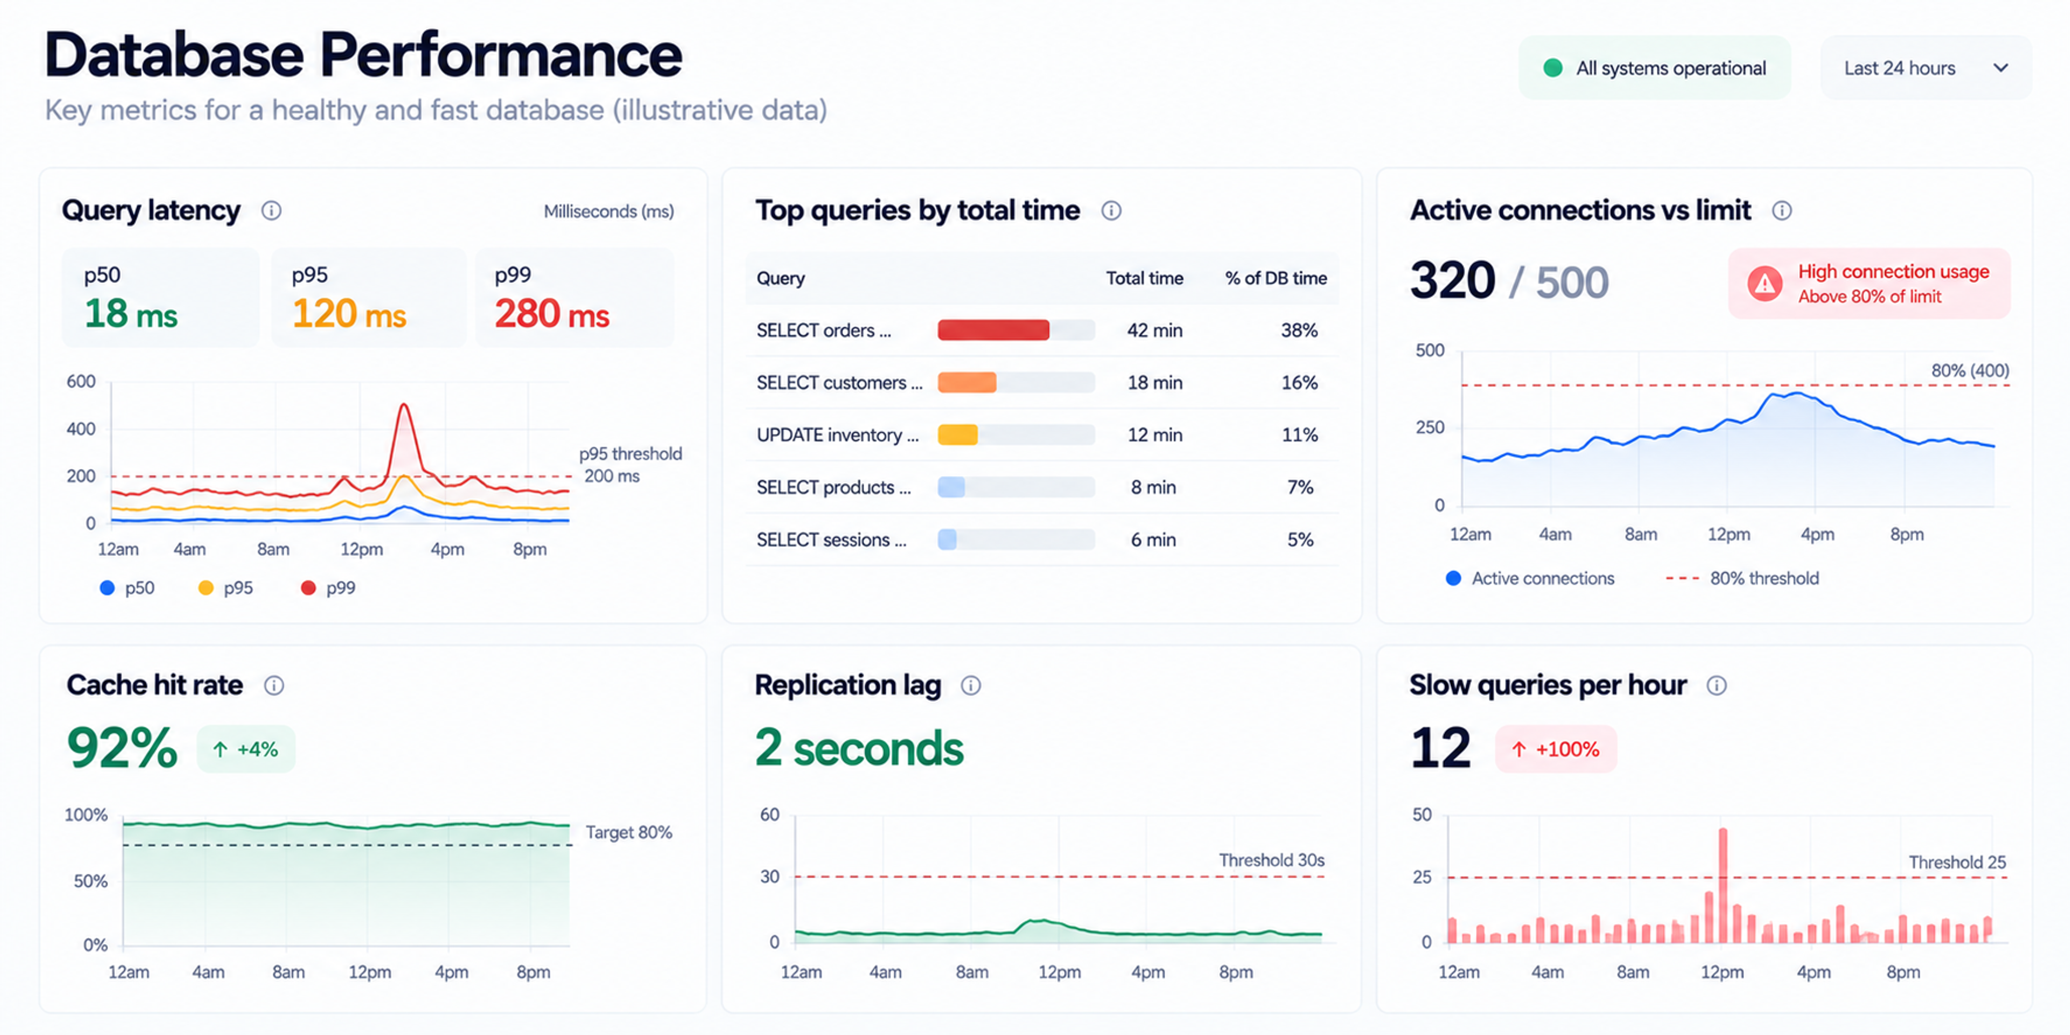Click the 12 slow queries value
The width and height of the screenshot is (2070, 1035).
click(1441, 748)
